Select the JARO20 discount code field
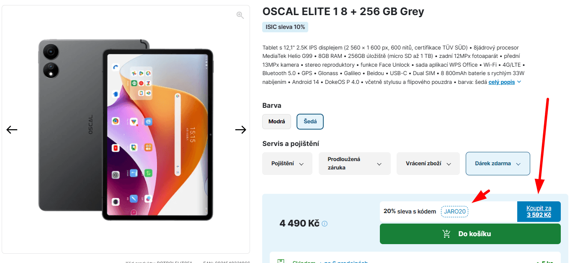This screenshot has height=263, width=570. pyautogui.click(x=454, y=211)
